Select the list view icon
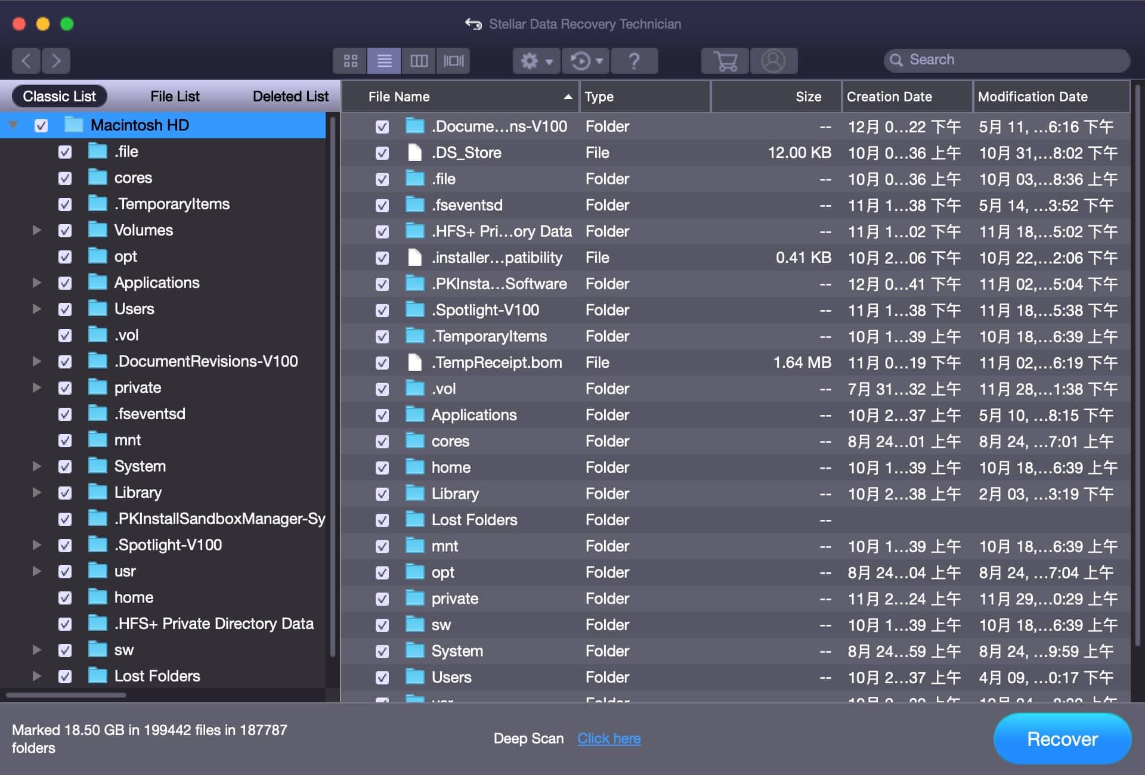This screenshot has height=775, width=1145. [x=384, y=60]
